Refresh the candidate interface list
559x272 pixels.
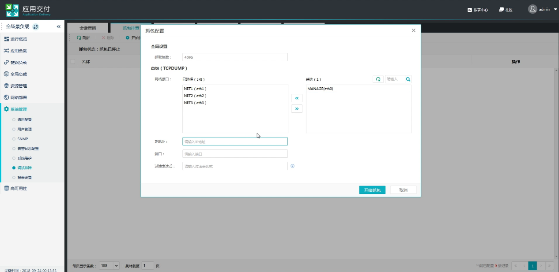point(378,79)
